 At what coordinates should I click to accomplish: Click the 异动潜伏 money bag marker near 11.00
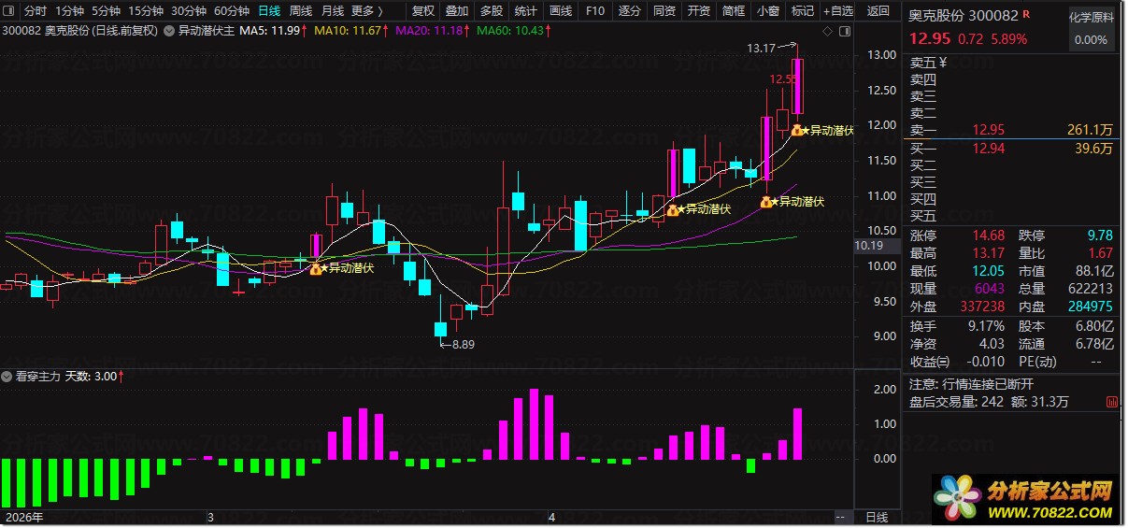[x=766, y=201]
